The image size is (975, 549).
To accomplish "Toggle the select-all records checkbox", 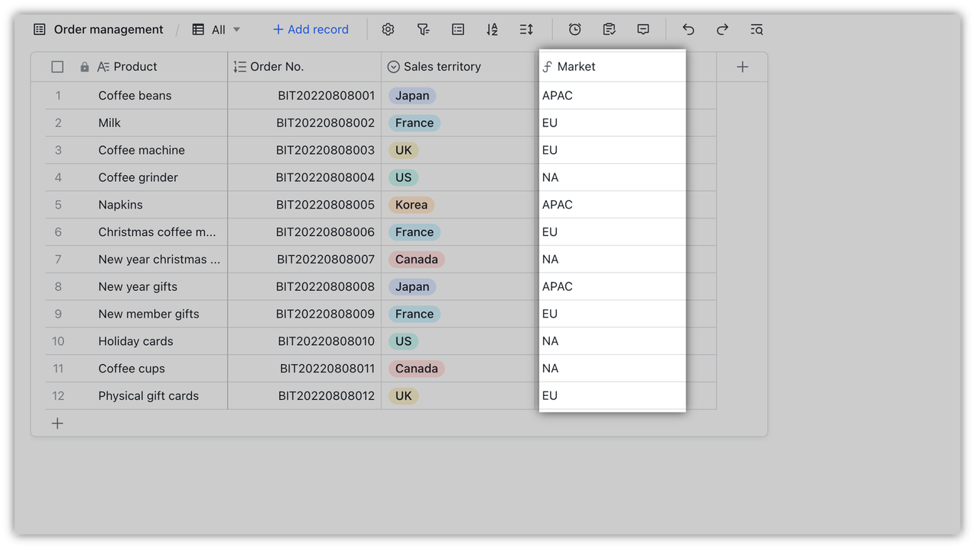I will click(57, 66).
